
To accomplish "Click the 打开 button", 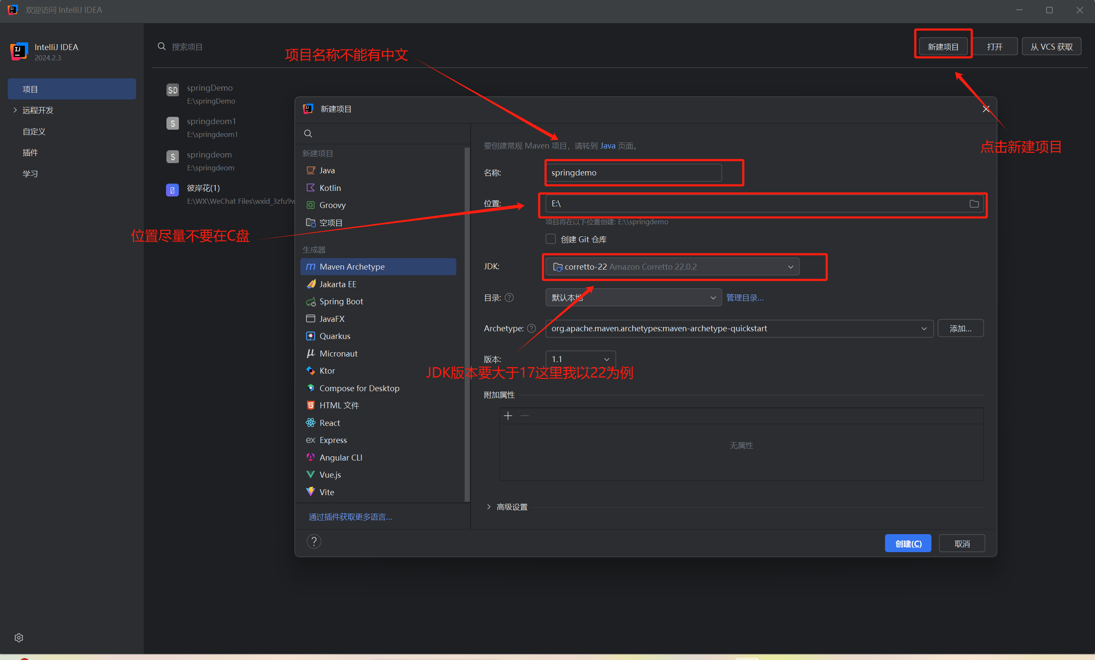I will [994, 47].
